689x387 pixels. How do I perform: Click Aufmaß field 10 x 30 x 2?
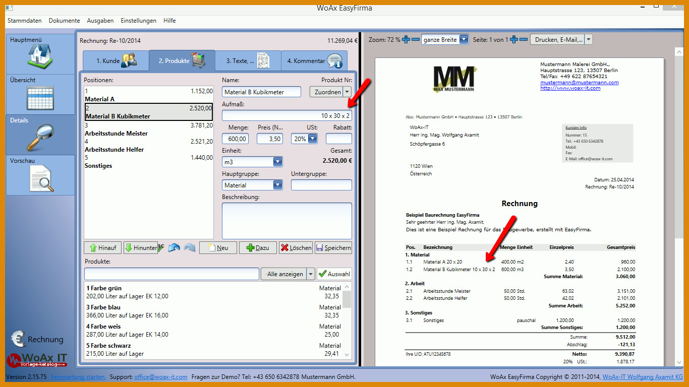point(287,115)
